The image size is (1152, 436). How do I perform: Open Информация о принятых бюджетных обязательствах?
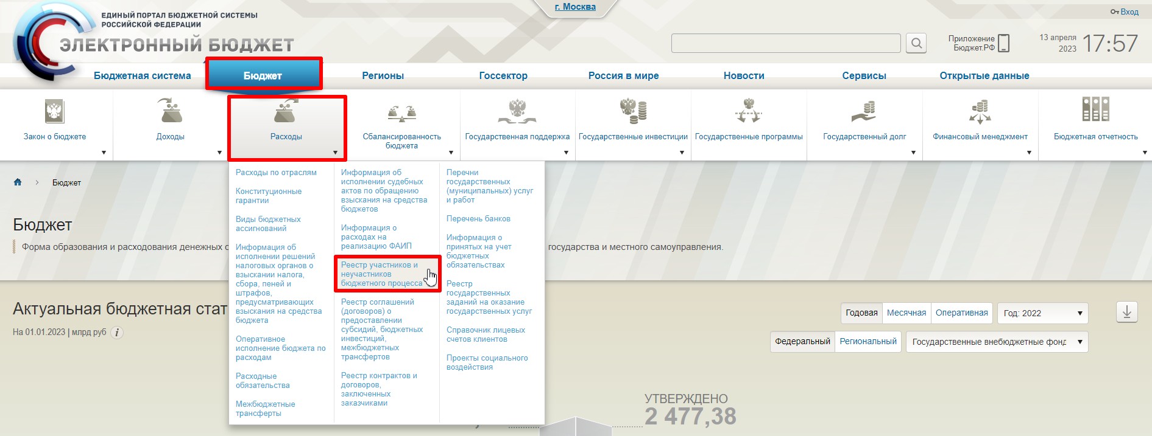coord(479,251)
